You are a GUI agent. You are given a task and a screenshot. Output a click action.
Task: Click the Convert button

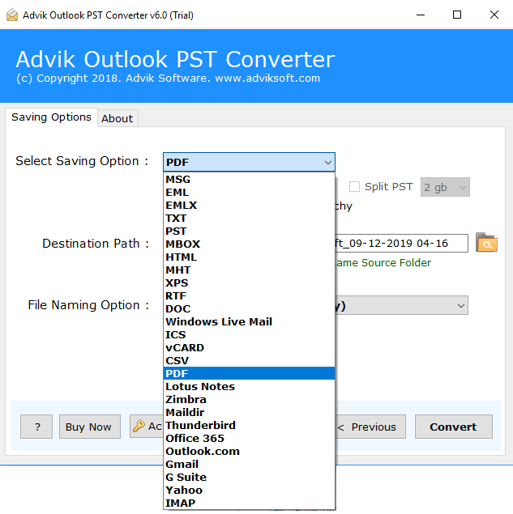tap(453, 427)
